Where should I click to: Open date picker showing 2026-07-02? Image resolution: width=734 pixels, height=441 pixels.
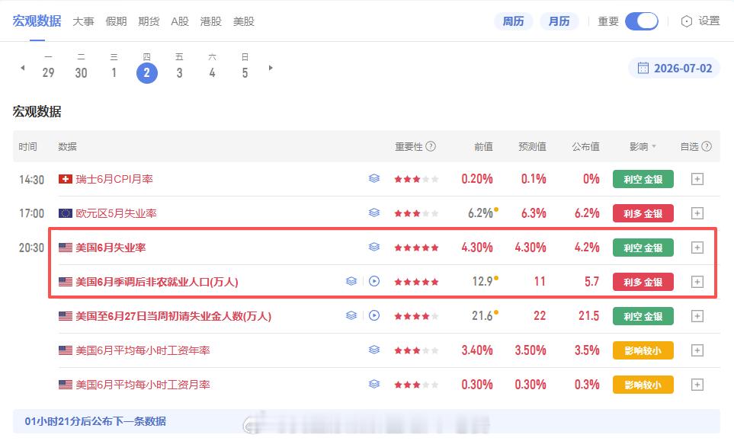point(674,69)
